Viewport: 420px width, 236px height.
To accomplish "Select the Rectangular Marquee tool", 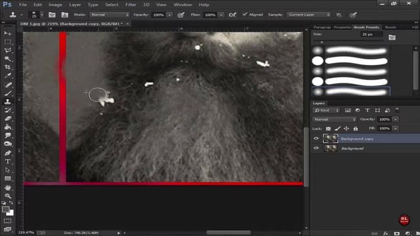I will 7,42.
